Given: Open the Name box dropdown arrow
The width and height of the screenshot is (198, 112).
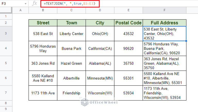Looking at the screenshot, I should (x=26, y=4).
